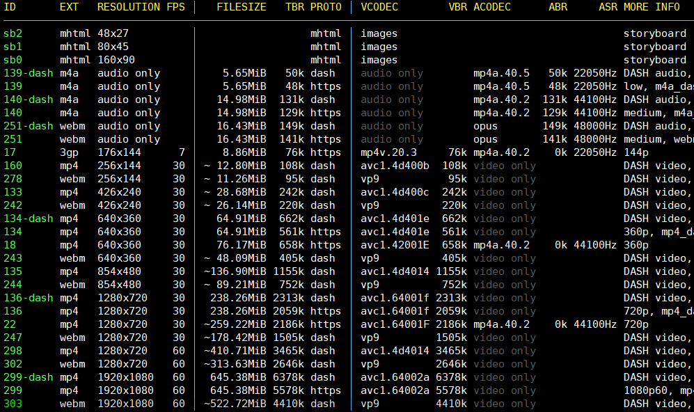Viewport: 694px width, 412px height.
Task: Click filesize value 76.17MiB
Action: coord(242,245)
